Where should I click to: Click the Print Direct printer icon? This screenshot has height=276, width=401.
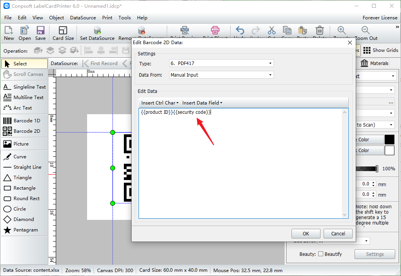215,31
